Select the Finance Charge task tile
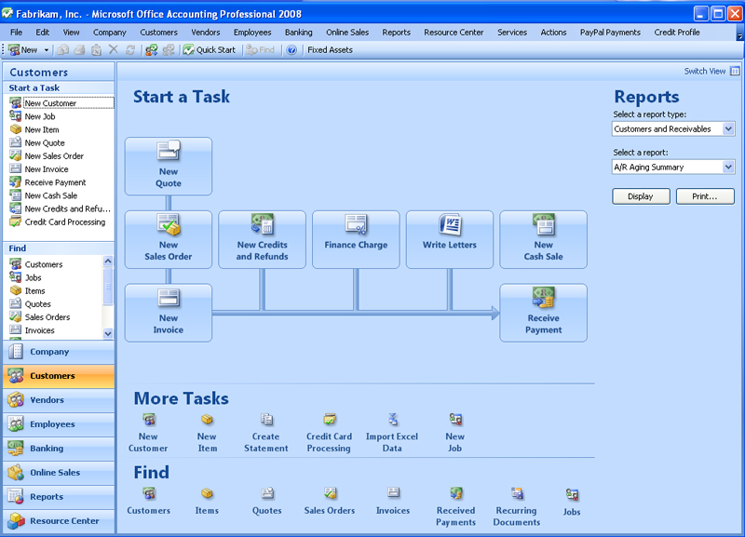This screenshot has height=537, width=745. click(356, 239)
